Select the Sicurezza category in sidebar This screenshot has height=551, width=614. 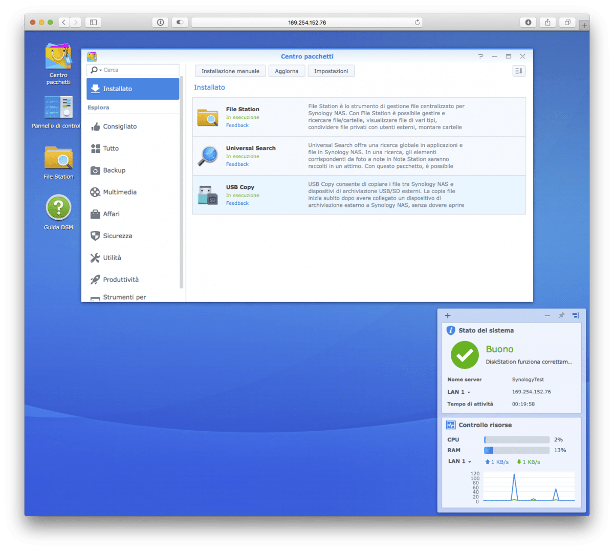[x=117, y=236]
